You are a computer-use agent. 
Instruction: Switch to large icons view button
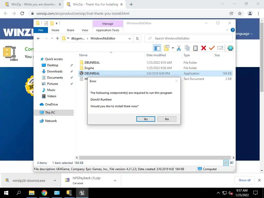pos(232,163)
